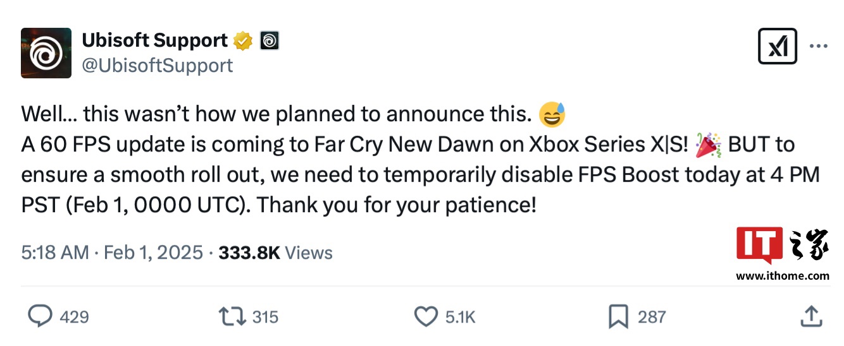The image size is (844, 346).
Task: Open the three-dot more options menu
Action: (x=819, y=46)
